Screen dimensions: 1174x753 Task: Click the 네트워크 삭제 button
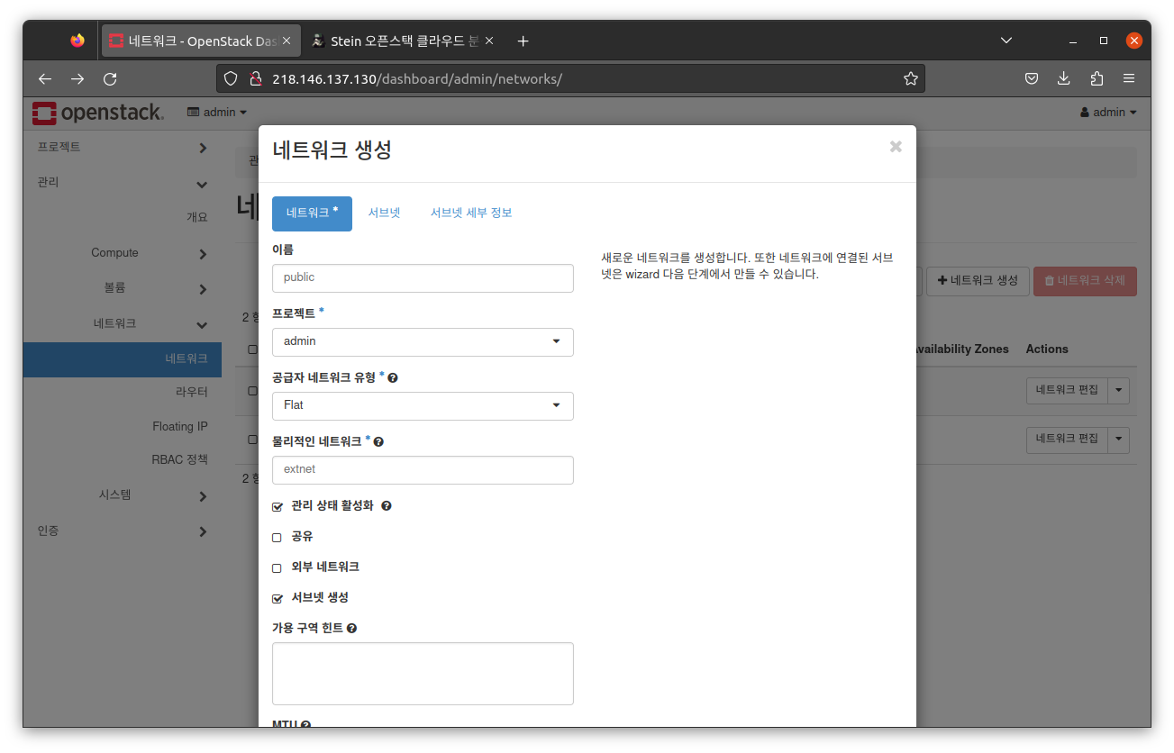coord(1085,281)
